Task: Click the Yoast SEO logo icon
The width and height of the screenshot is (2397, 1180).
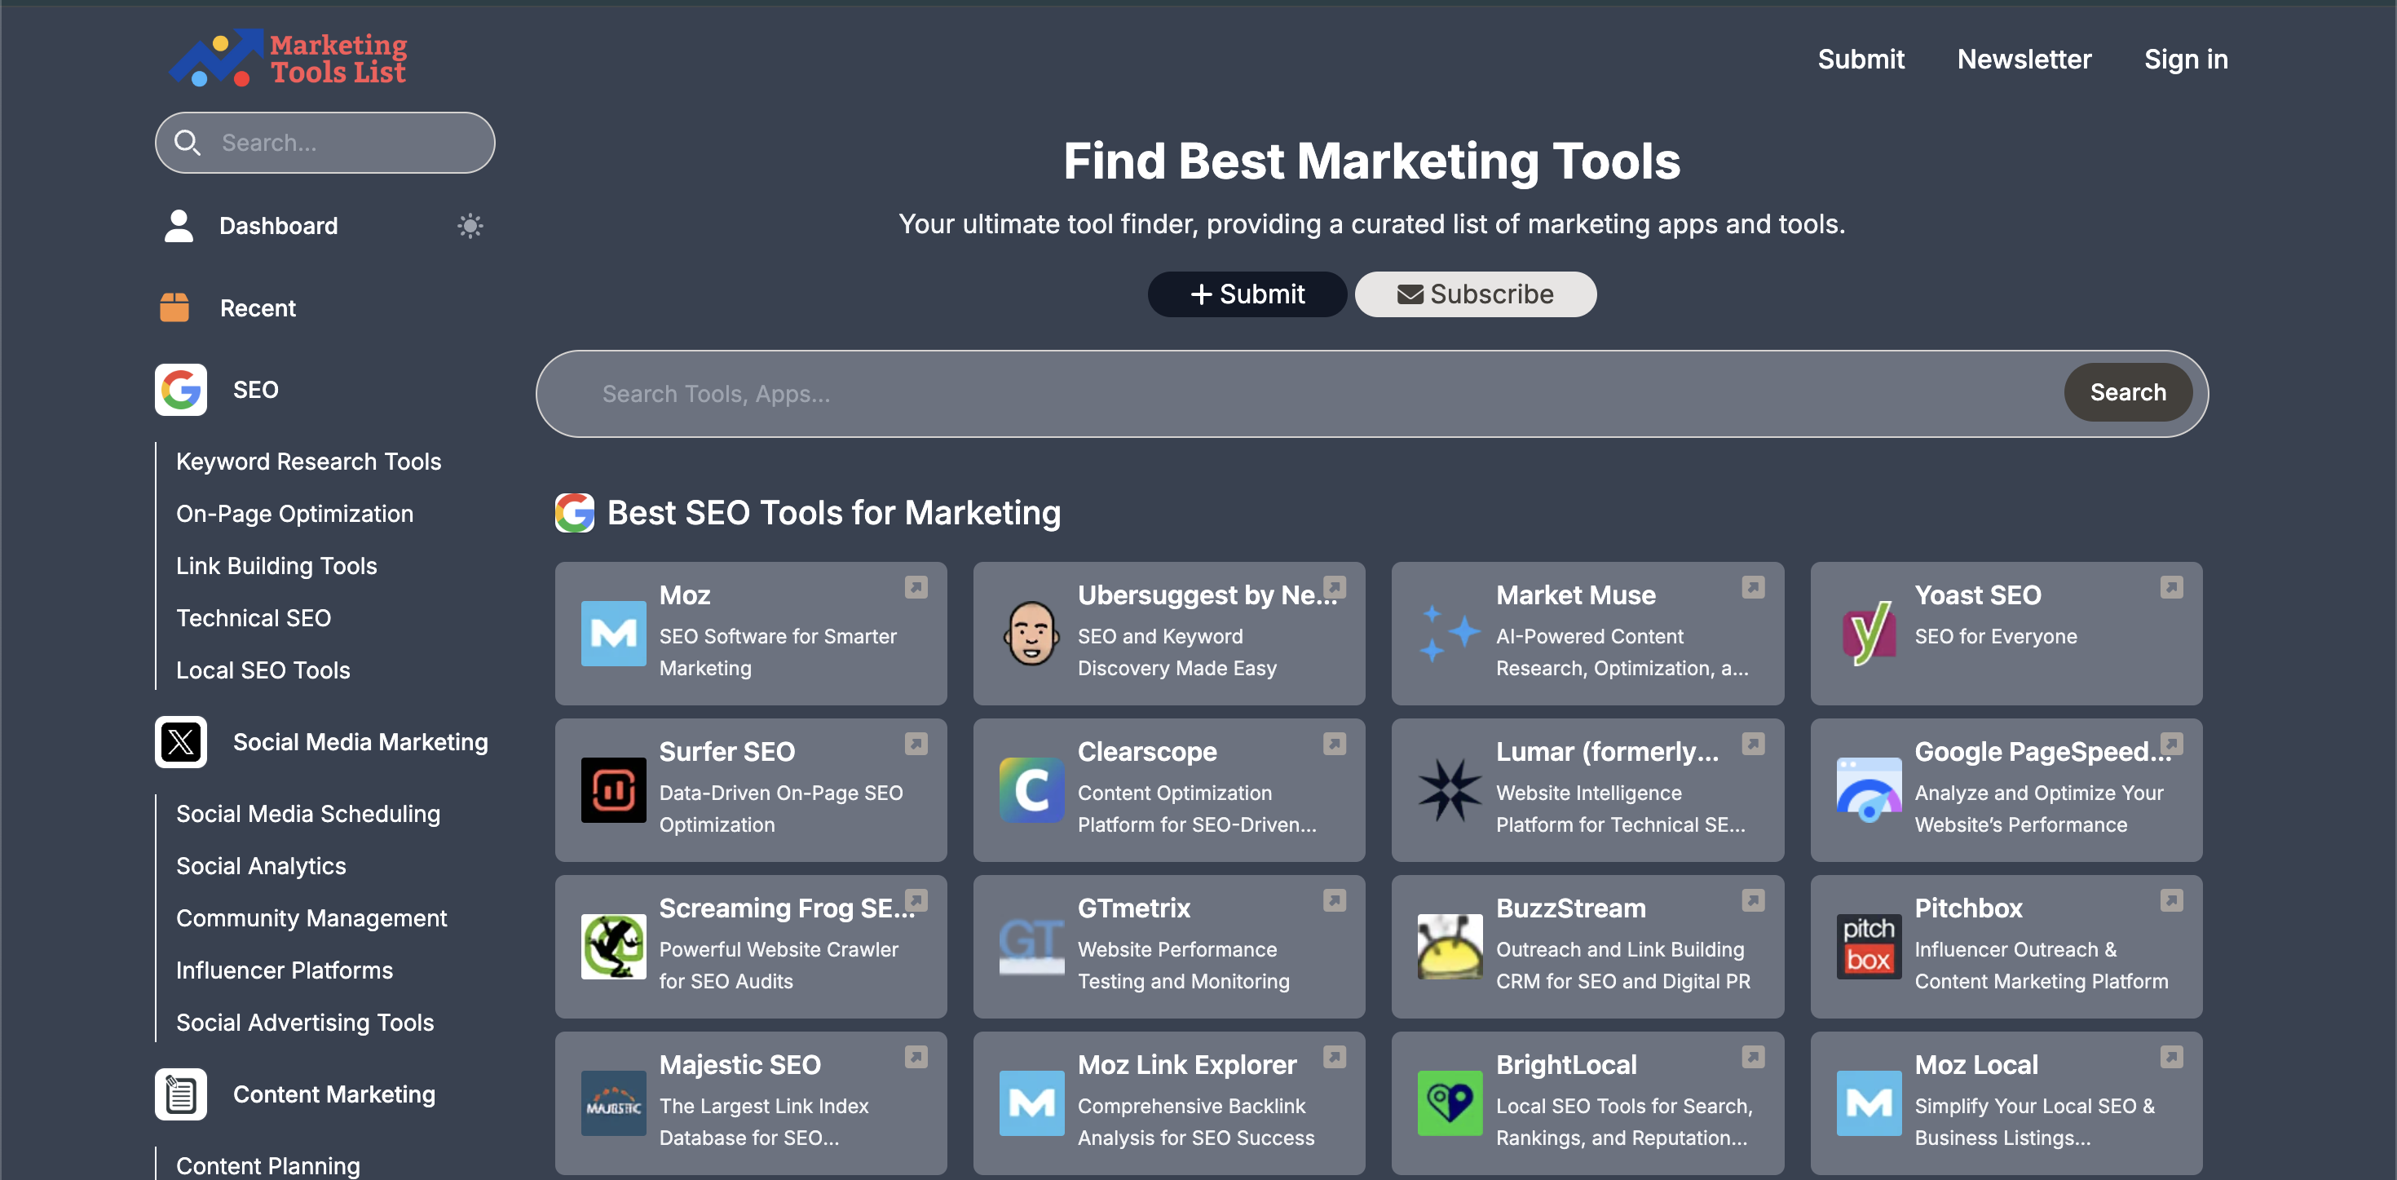Action: coord(1869,634)
